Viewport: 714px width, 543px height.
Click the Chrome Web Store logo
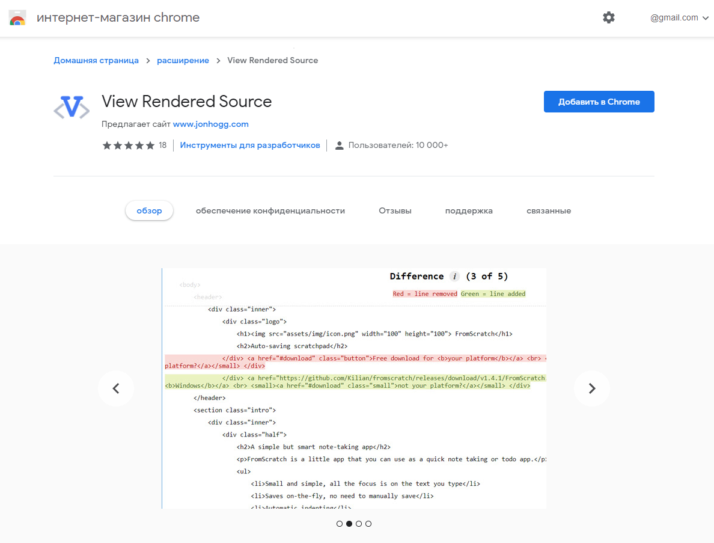[x=17, y=17]
